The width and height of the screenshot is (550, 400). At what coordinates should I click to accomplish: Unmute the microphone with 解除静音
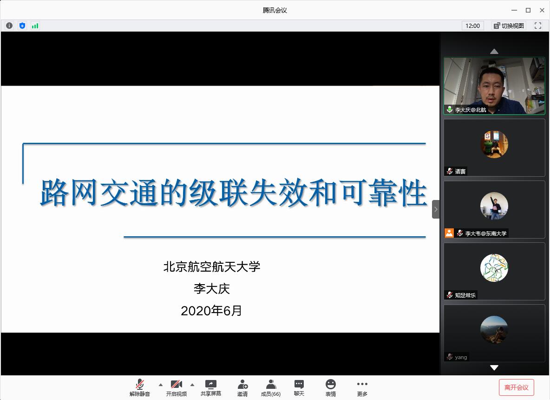[x=140, y=388]
